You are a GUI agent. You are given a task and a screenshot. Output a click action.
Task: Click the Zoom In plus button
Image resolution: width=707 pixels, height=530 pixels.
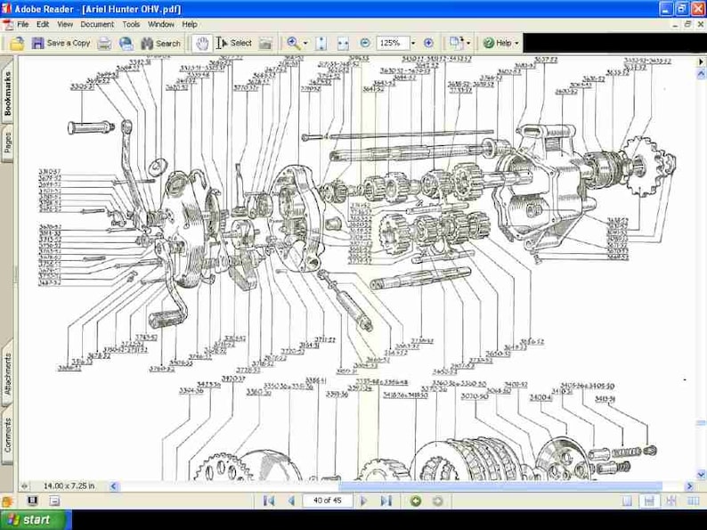(429, 44)
